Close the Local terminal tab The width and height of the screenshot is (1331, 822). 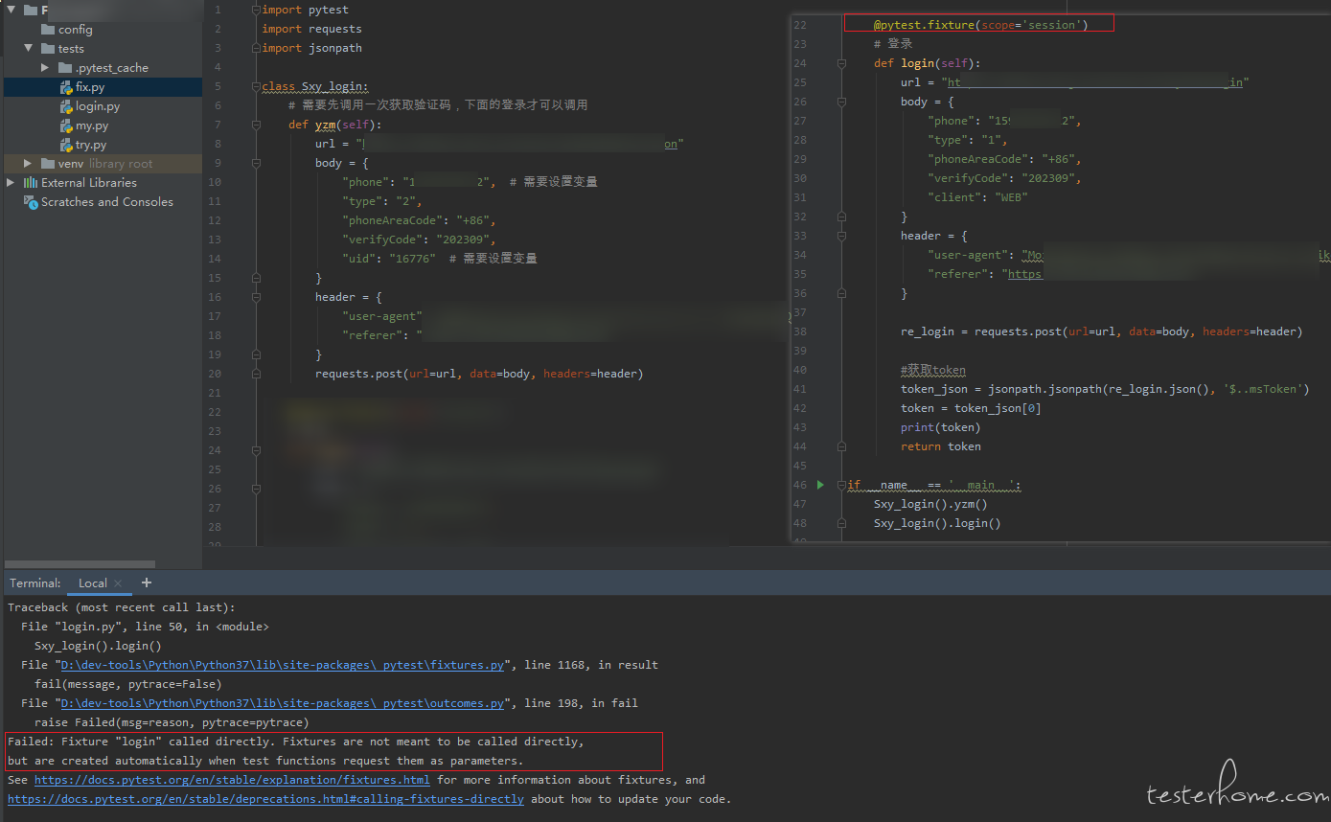pyautogui.click(x=118, y=583)
